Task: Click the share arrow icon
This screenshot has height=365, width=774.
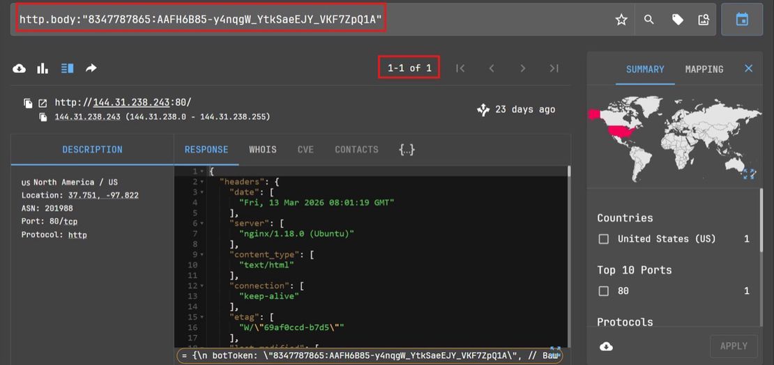Action: 91,68
